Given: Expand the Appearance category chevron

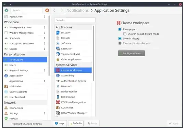Looking at the screenshot, I should coord(45,17).
